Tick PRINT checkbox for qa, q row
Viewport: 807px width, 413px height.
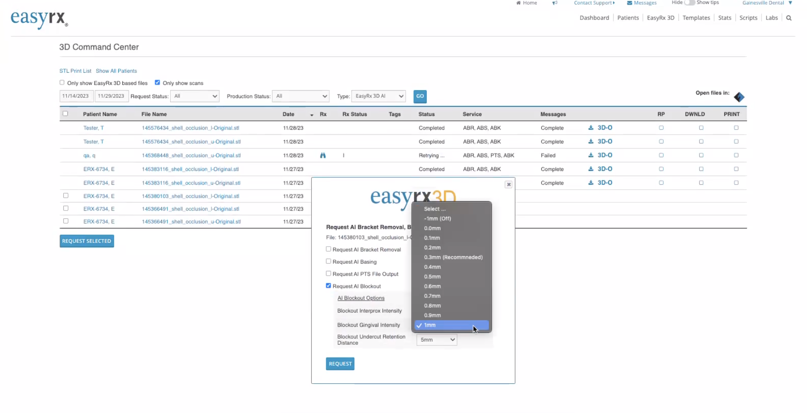pyautogui.click(x=736, y=155)
